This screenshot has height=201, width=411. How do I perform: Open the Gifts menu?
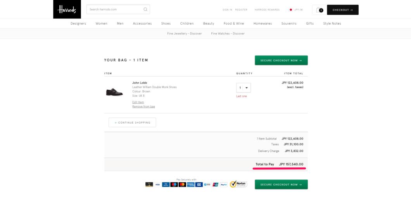(x=310, y=24)
